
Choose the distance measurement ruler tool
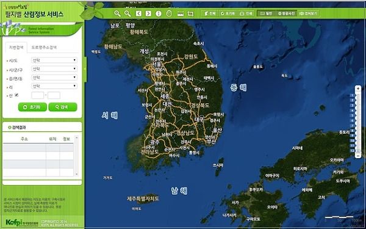click(180, 14)
